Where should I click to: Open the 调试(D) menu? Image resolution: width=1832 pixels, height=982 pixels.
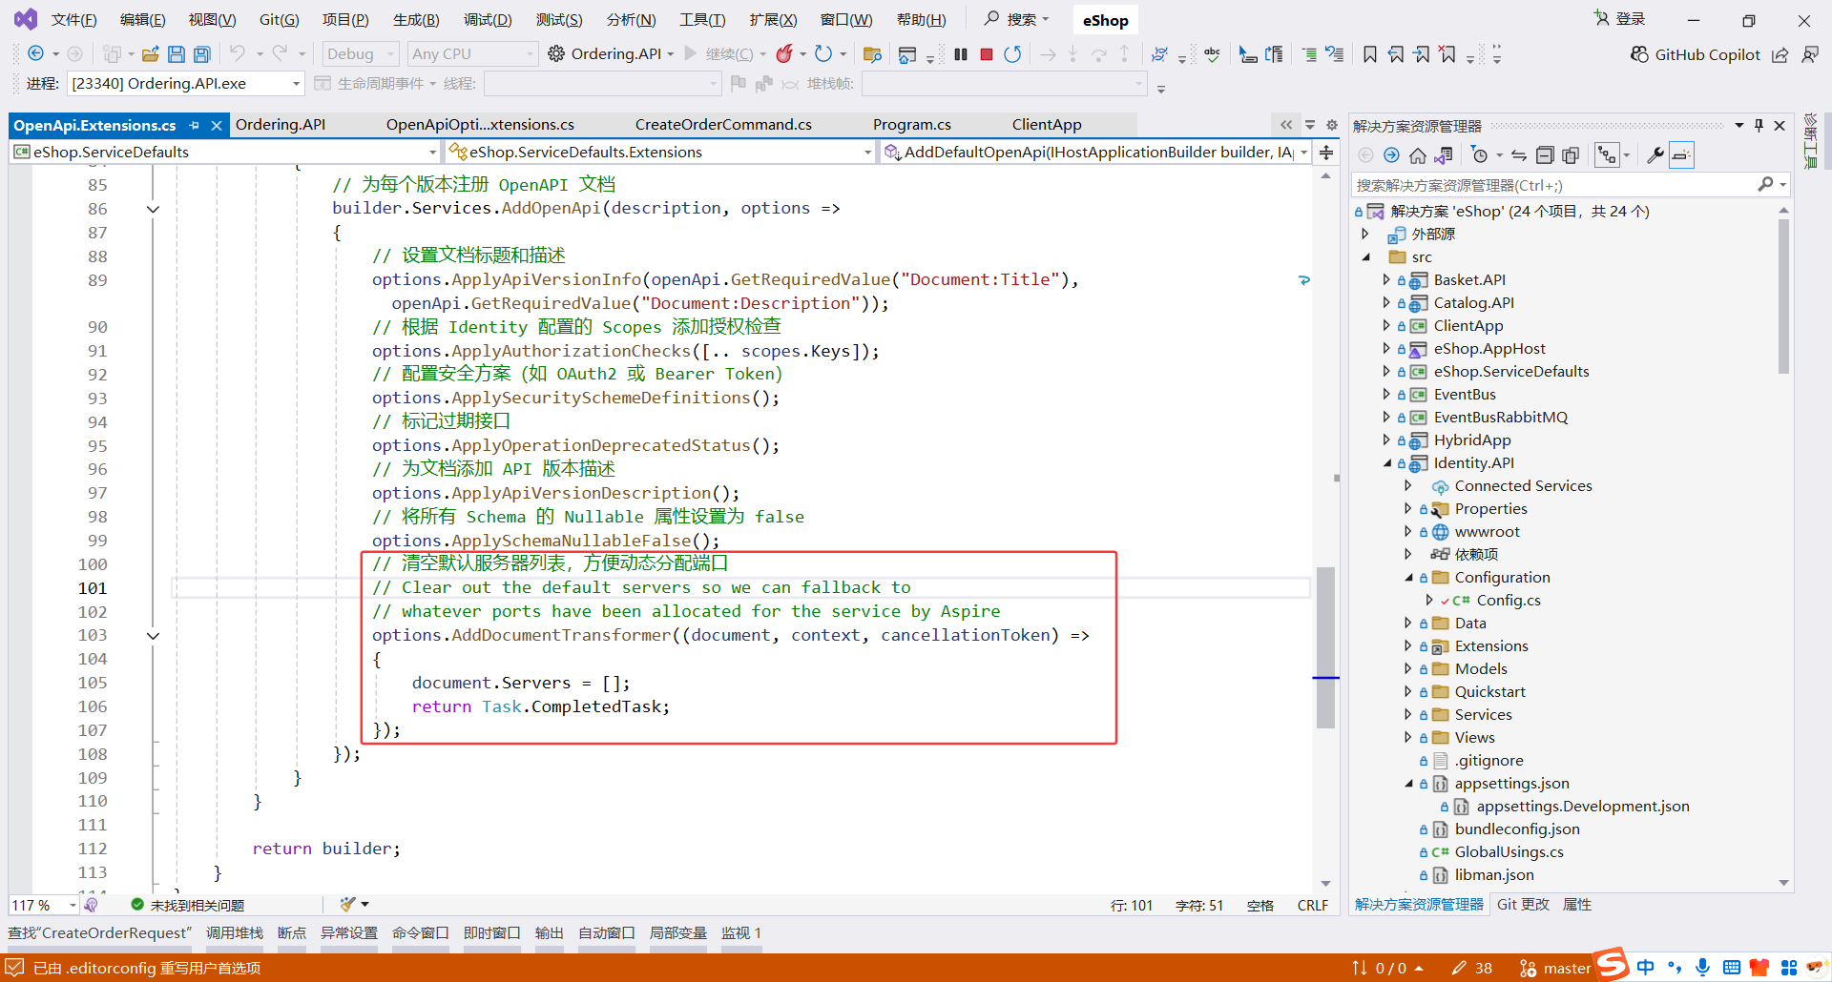488,20
